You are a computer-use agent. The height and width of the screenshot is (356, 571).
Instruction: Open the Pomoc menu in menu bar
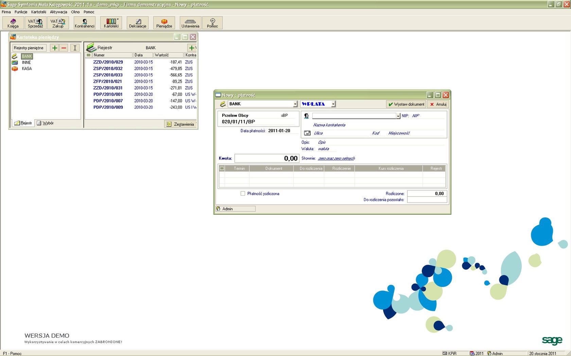[x=89, y=12]
